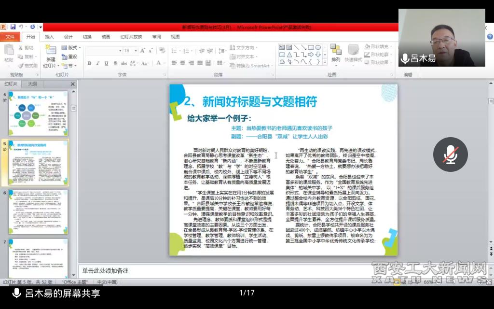Click the Save icon in quick access toolbar
Image resolution: width=494 pixels, height=309 pixels.
tap(13, 27)
